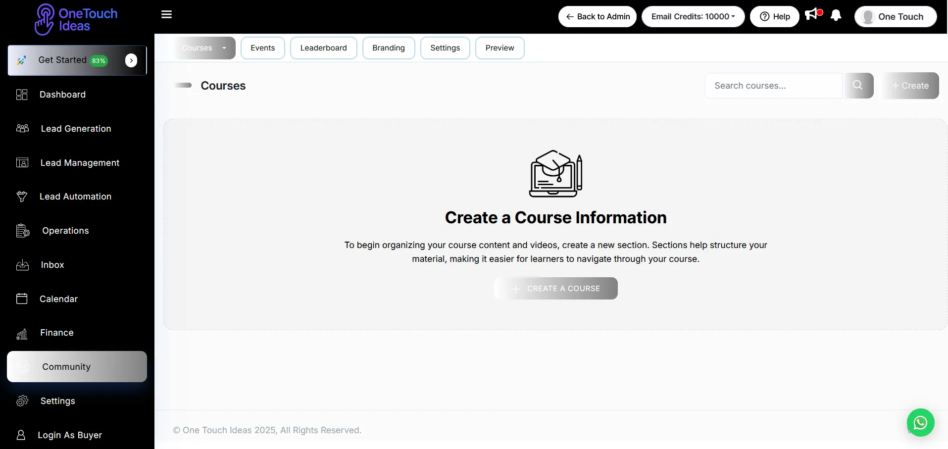Image resolution: width=948 pixels, height=449 pixels.
Task: Open Lead Generation in sidebar
Action: (76, 129)
